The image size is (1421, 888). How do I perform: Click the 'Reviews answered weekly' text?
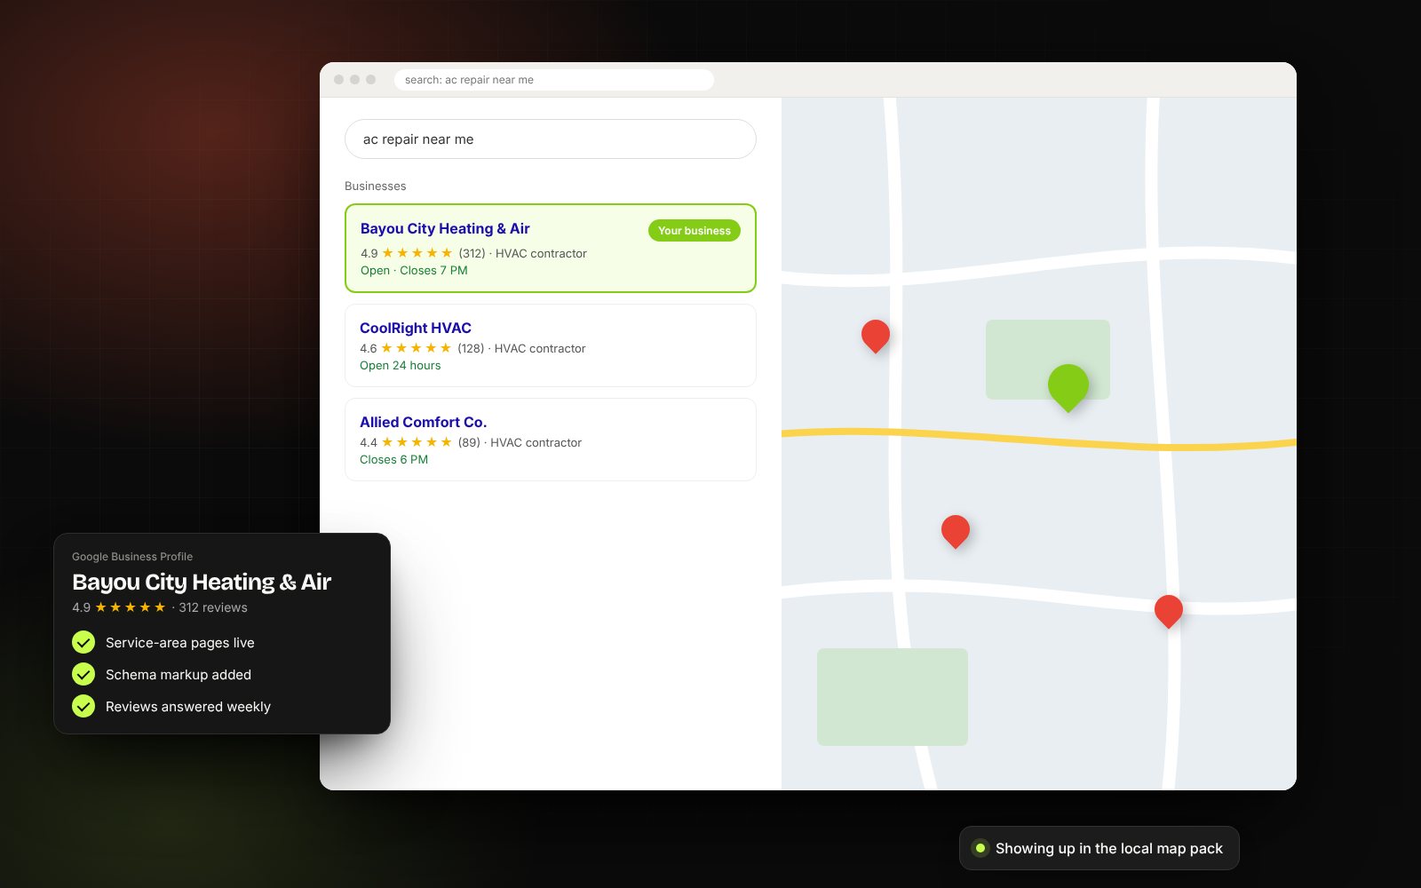tap(188, 706)
